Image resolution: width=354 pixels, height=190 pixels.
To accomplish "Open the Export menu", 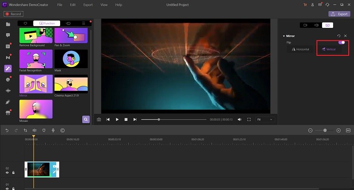I will [88, 5].
